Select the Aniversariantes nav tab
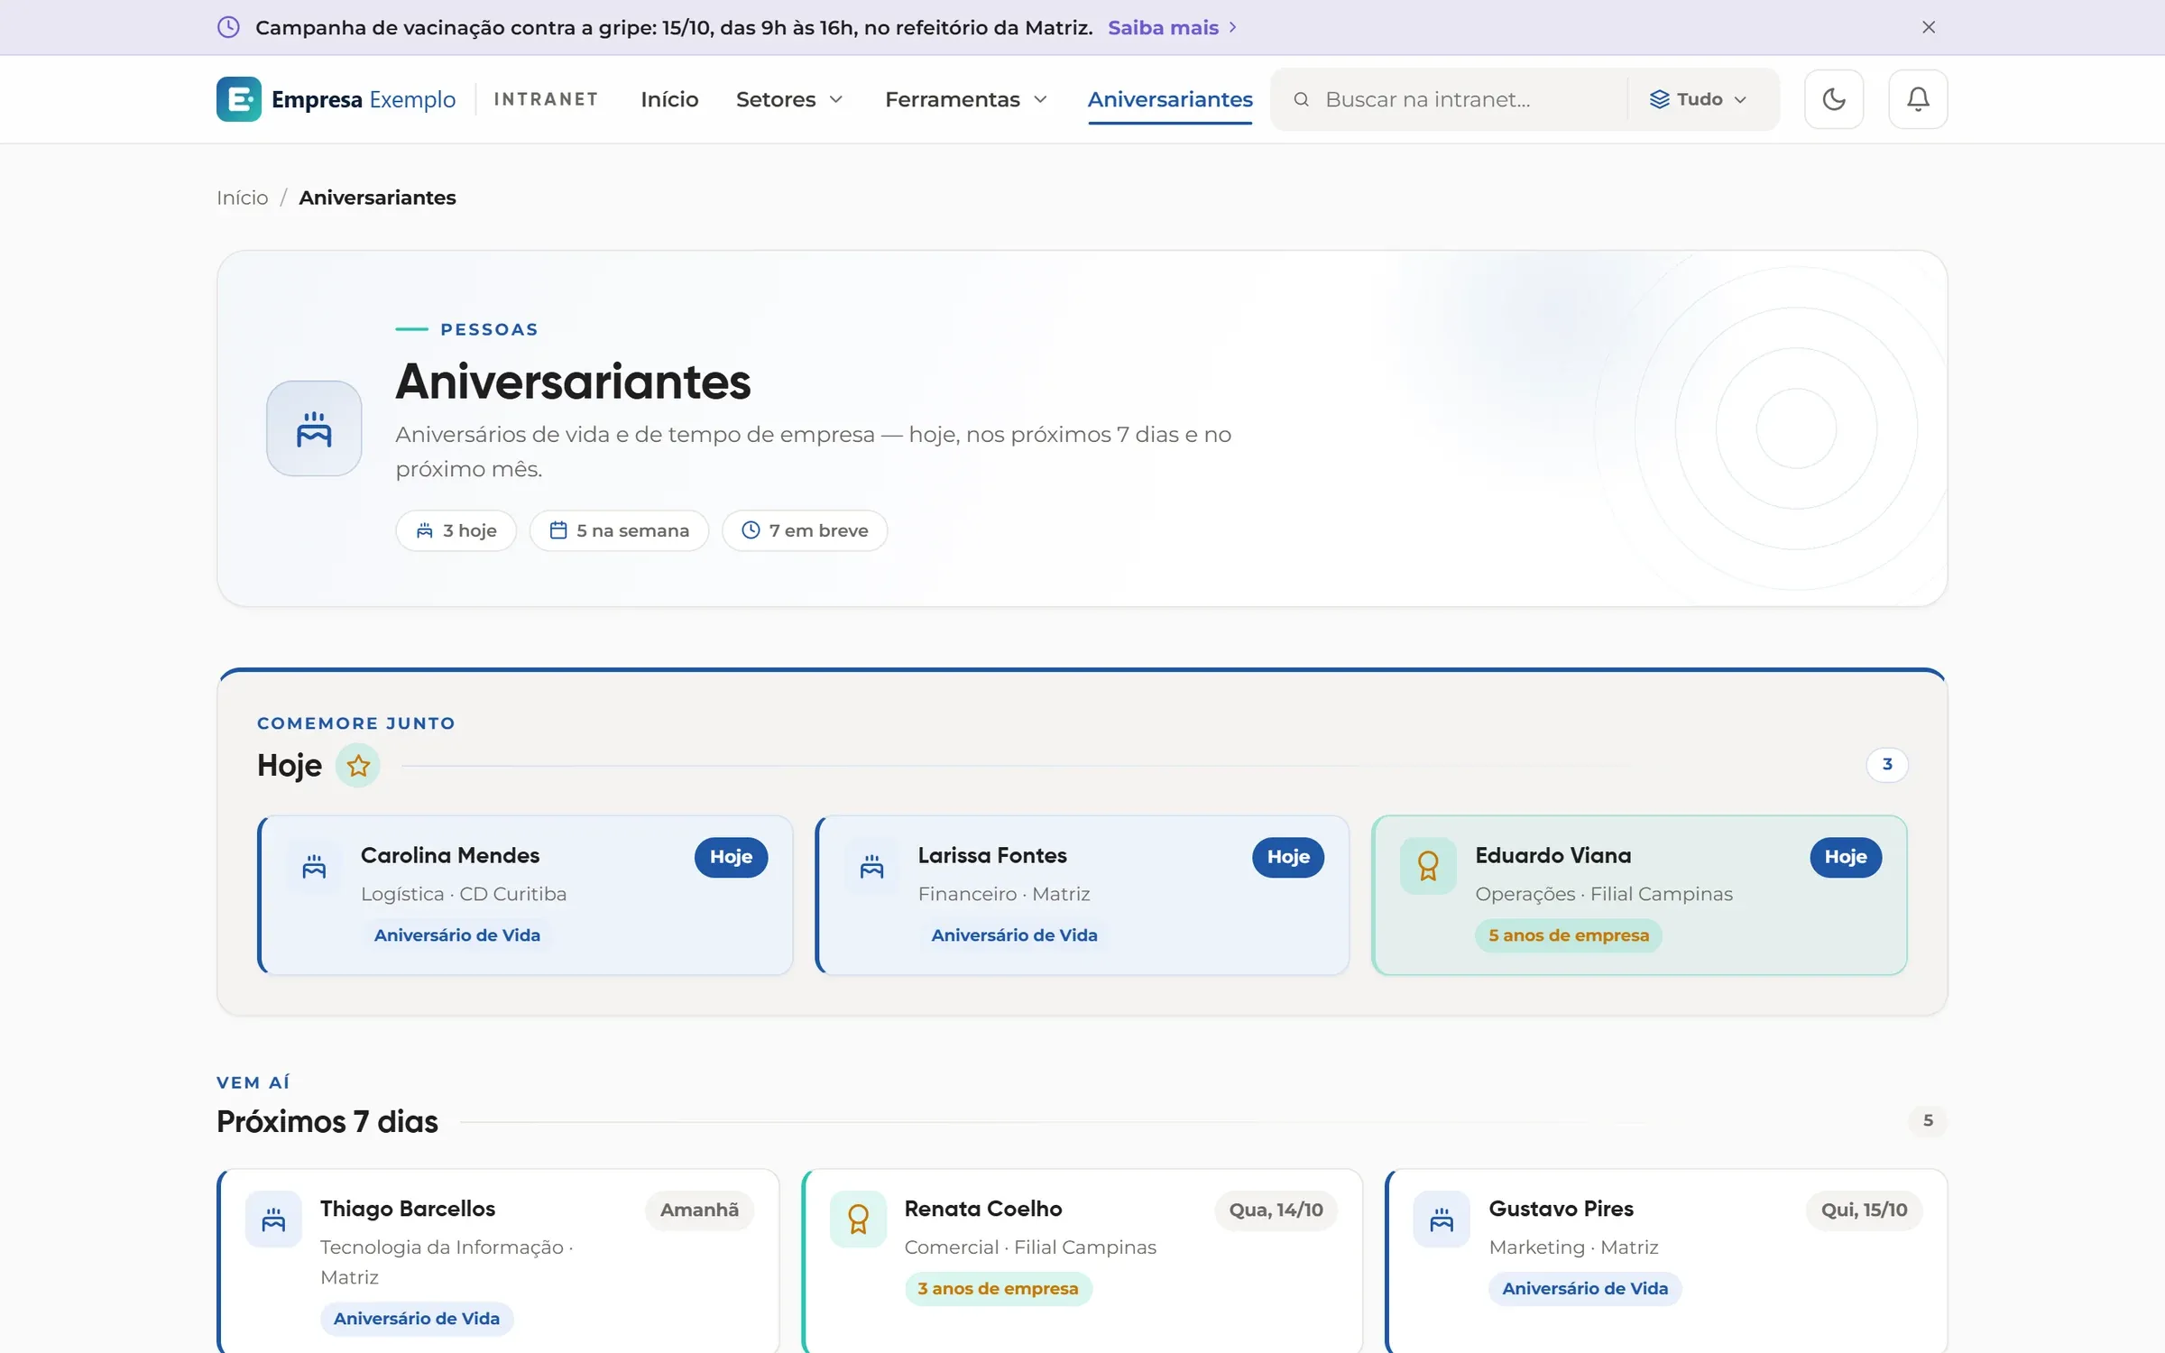Screen dimensions: 2165x1353 coord(1170,99)
